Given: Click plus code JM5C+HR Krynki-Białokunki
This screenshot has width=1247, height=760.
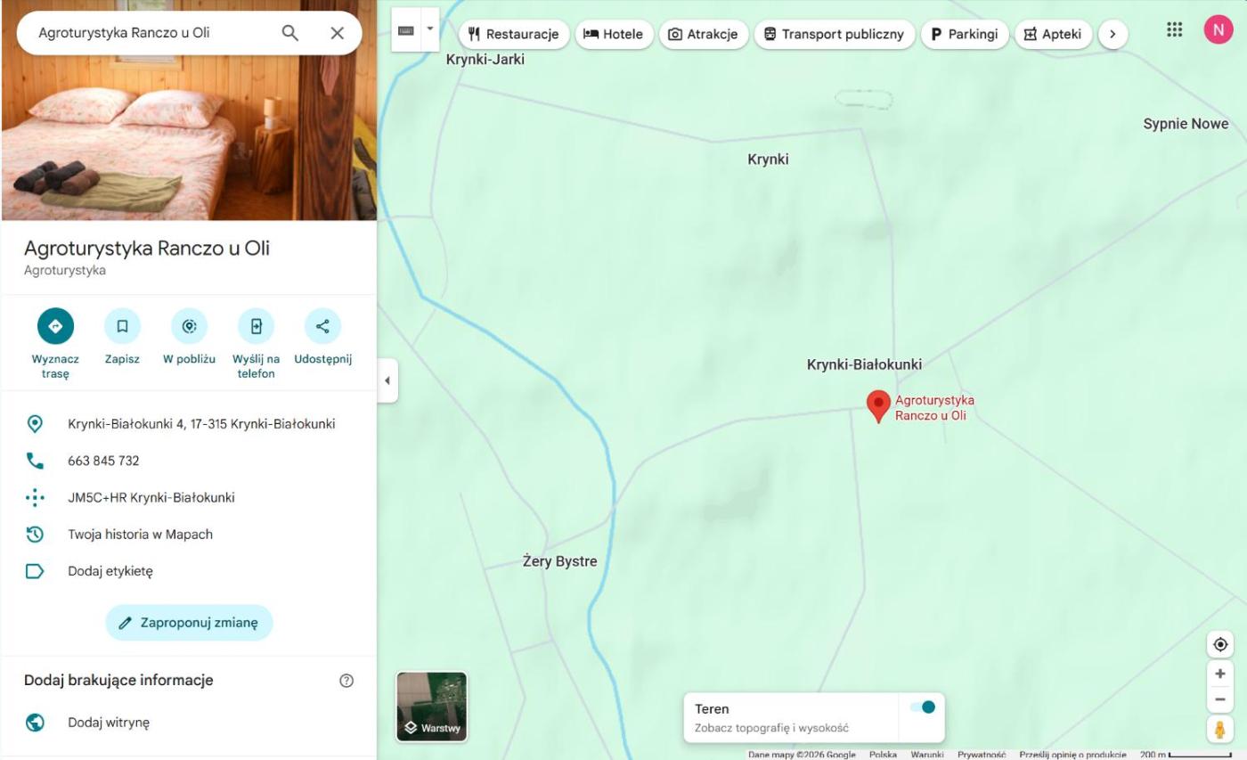Looking at the screenshot, I should point(151,497).
